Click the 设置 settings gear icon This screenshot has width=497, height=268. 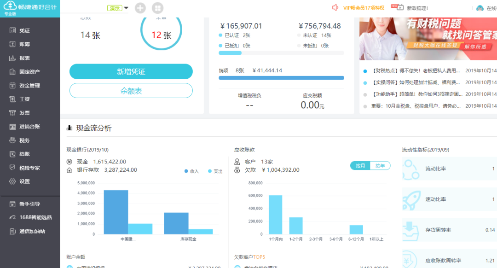[12, 181]
